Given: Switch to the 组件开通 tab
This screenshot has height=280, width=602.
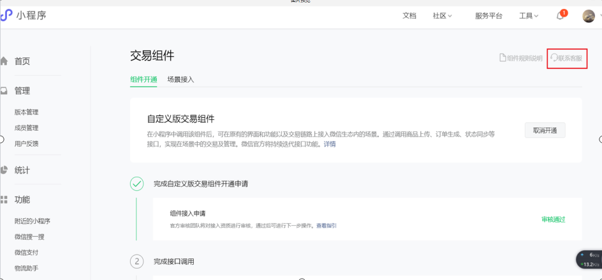Looking at the screenshot, I should coord(143,80).
